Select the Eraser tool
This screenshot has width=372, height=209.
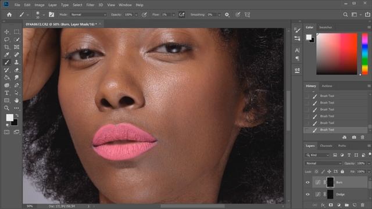16,70
